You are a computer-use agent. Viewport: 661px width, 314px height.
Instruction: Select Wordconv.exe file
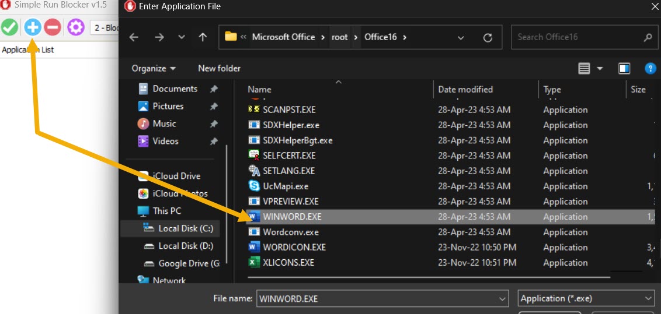tap(290, 232)
